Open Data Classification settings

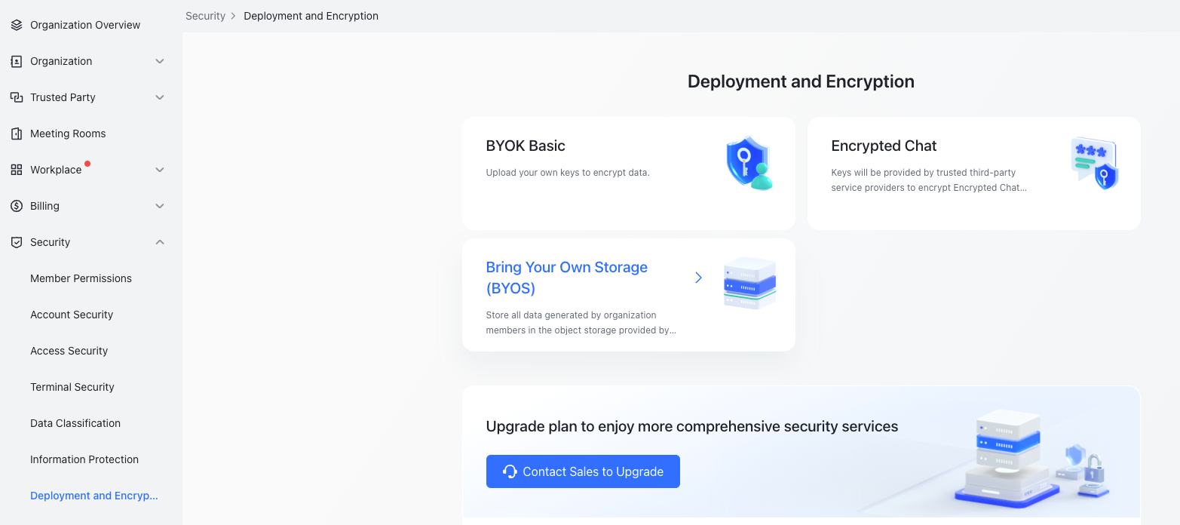(75, 423)
